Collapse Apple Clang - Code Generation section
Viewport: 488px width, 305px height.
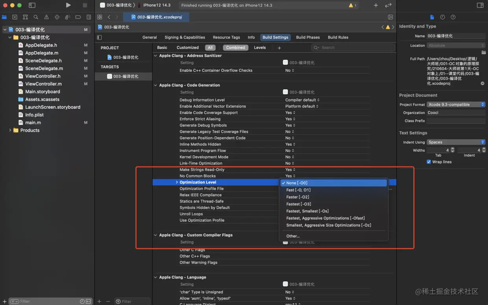(155, 85)
